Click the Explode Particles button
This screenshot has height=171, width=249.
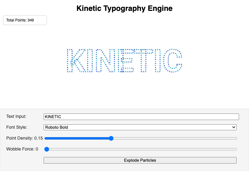(140, 160)
